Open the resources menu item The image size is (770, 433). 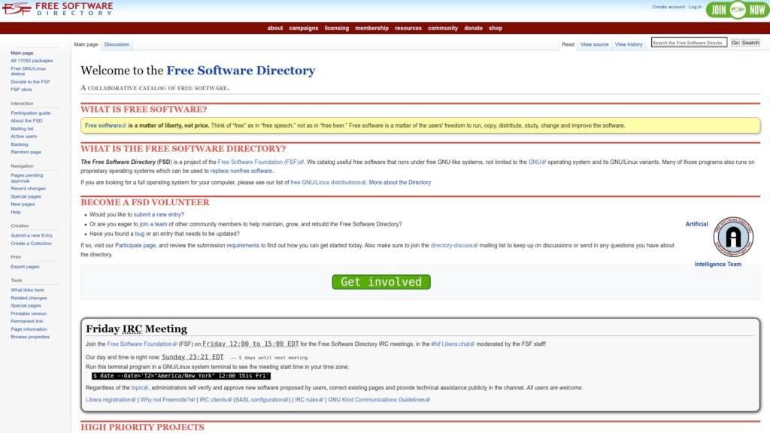pyautogui.click(x=408, y=28)
